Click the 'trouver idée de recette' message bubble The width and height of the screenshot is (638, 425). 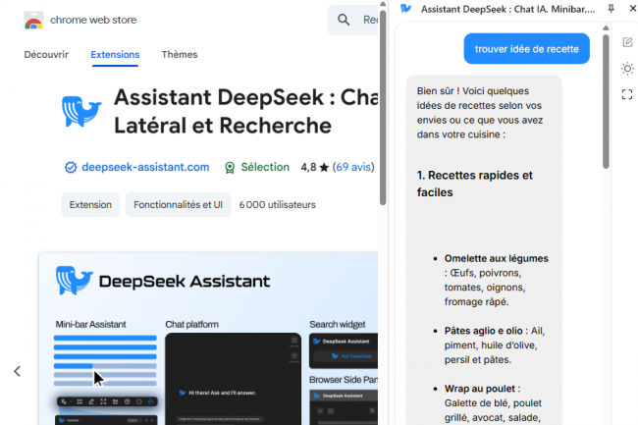tap(526, 49)
